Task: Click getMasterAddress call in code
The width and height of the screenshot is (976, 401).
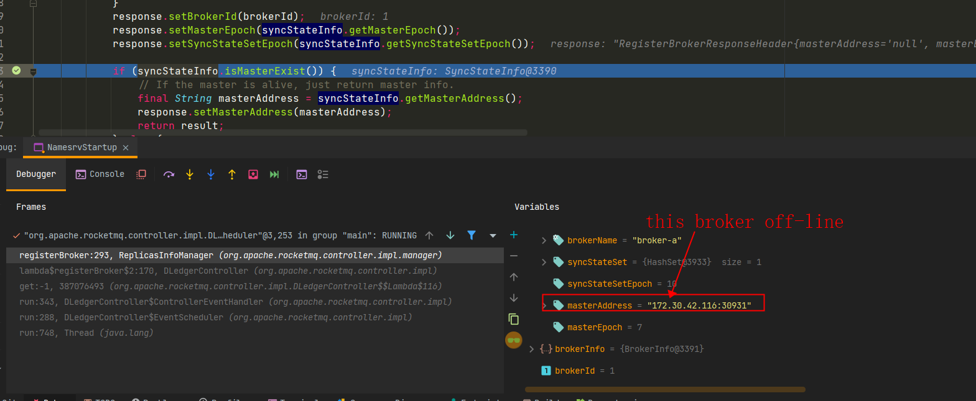Action: click(454, 99)
